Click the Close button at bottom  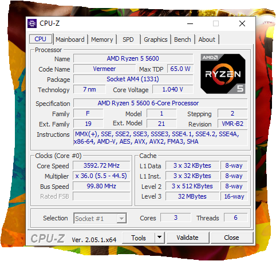coord(231,238)
